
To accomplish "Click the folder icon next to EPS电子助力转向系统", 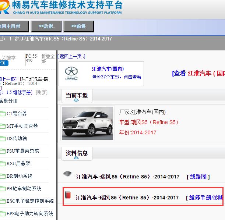I will [x=3, y=214].
